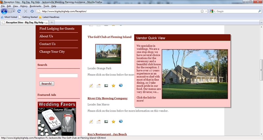This screenshot has height=140, width=263.
Task: Click the Golf Club favorite star icon
Action: point(113,86)
